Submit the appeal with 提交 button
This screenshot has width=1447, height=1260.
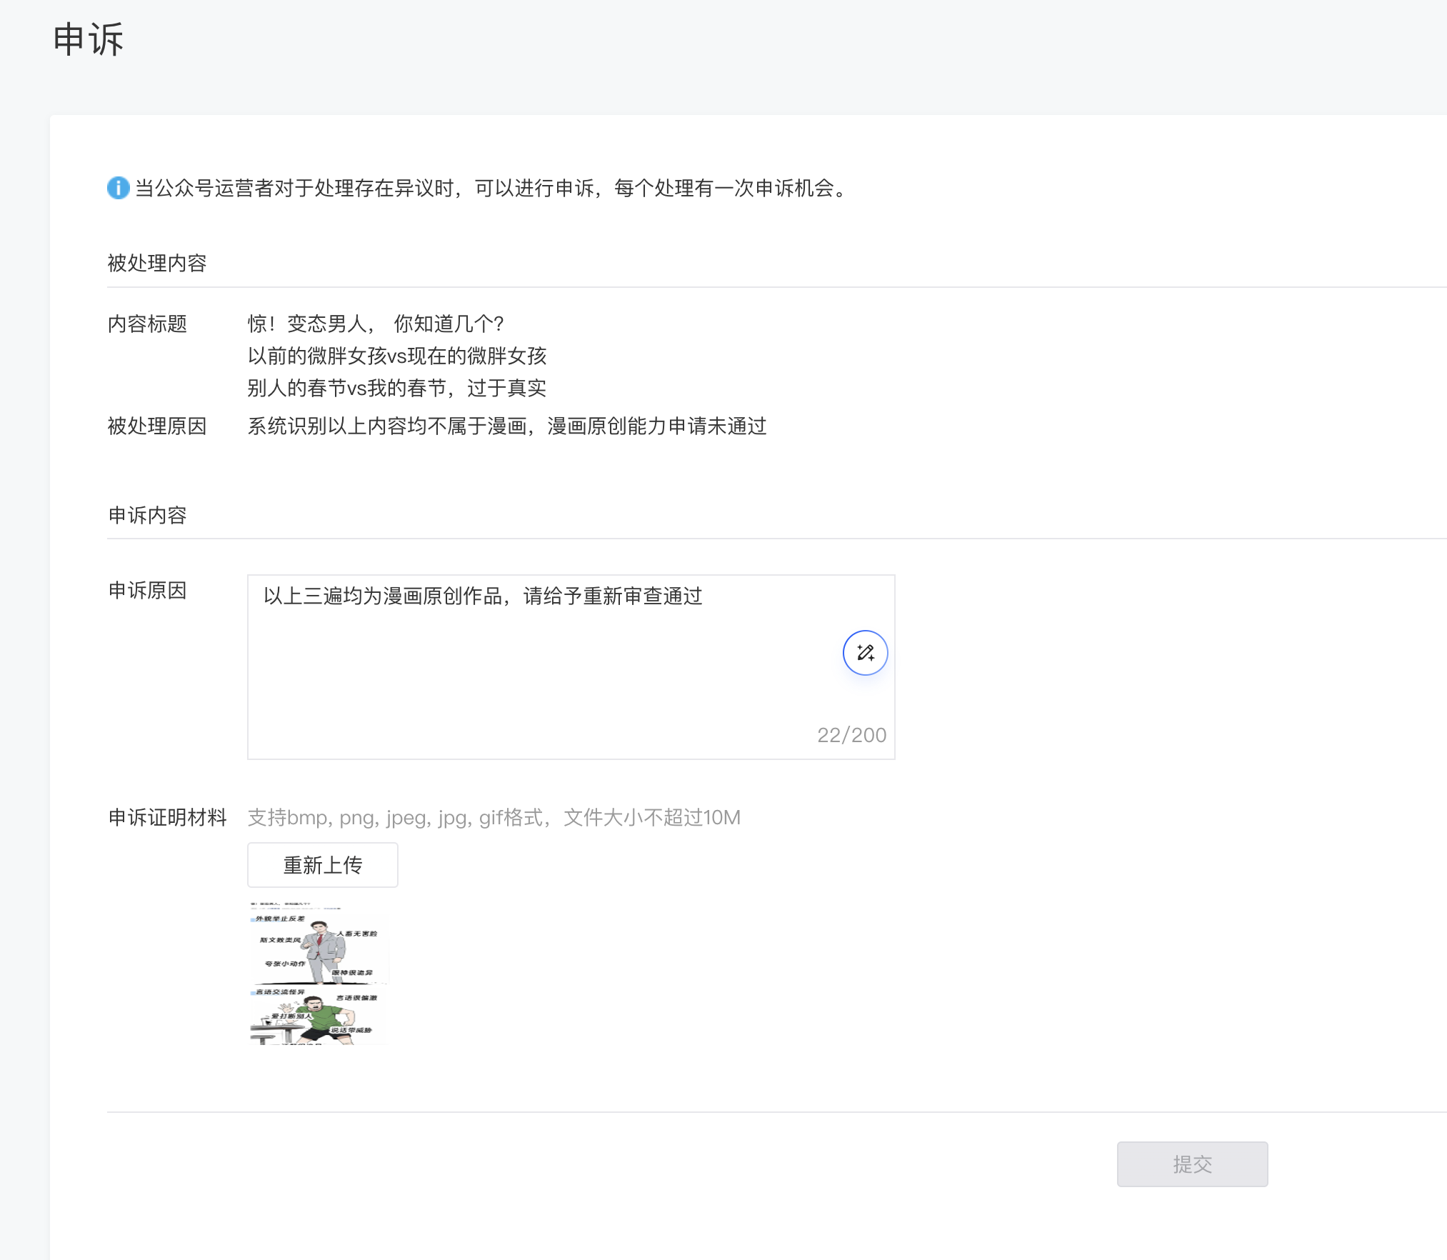point(1191,1164)
